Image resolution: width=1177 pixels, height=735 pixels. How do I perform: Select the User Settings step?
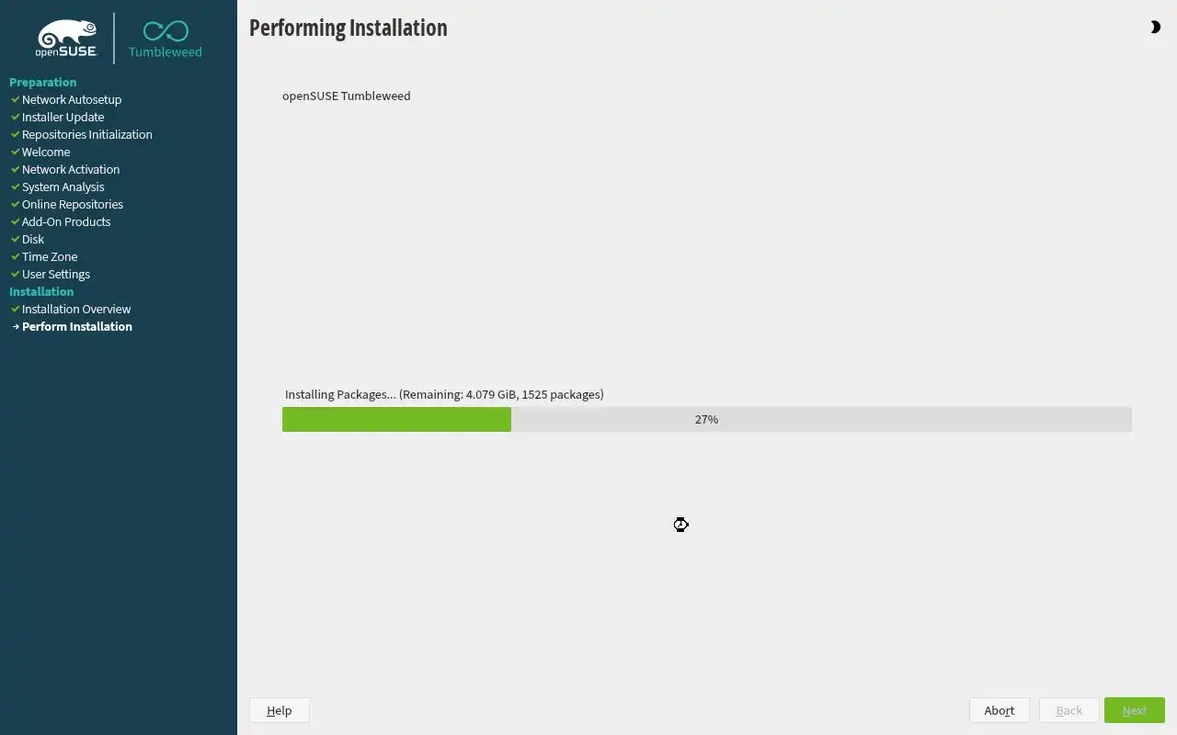[x=56, y=274]
